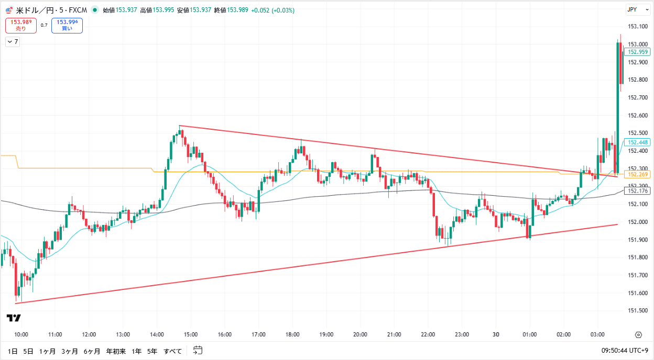
Task: Open chart settings gear icon
Action: tap(638, 335)
